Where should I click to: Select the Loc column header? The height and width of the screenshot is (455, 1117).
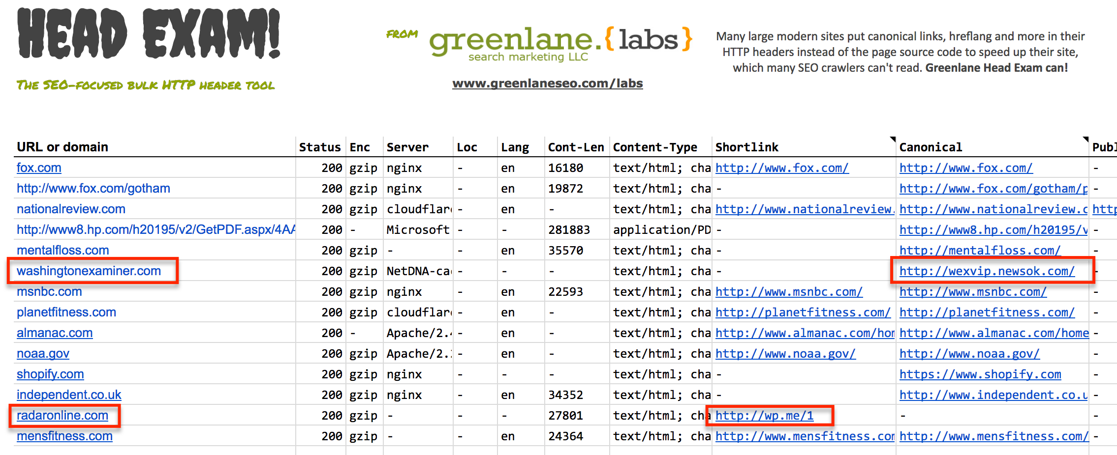467,147
